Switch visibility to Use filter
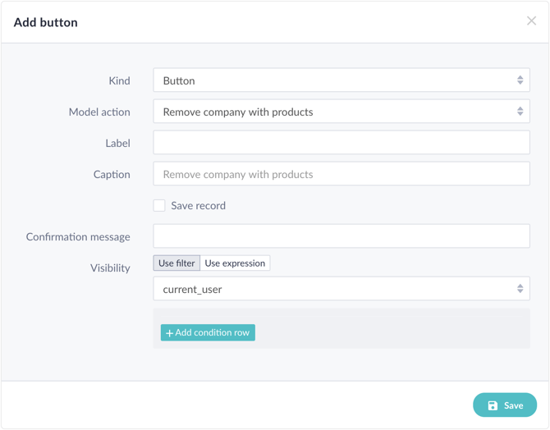Screen dimensions: 550x430 point(176,263)
